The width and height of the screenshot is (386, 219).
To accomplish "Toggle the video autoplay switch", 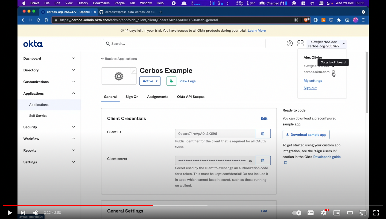I will point(297,213).
